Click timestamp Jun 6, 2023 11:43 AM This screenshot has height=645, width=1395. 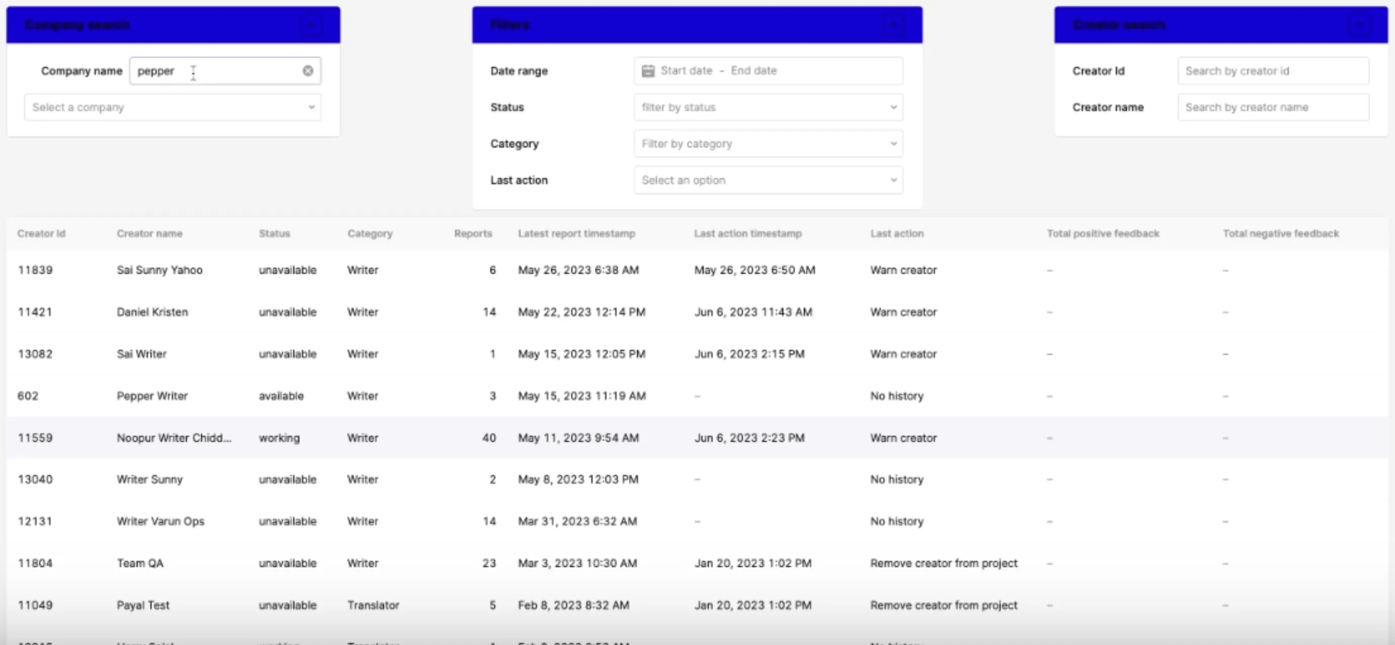tap(753, 312)
